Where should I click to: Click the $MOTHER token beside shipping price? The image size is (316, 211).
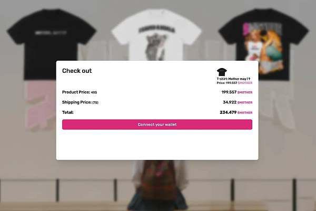245,102
